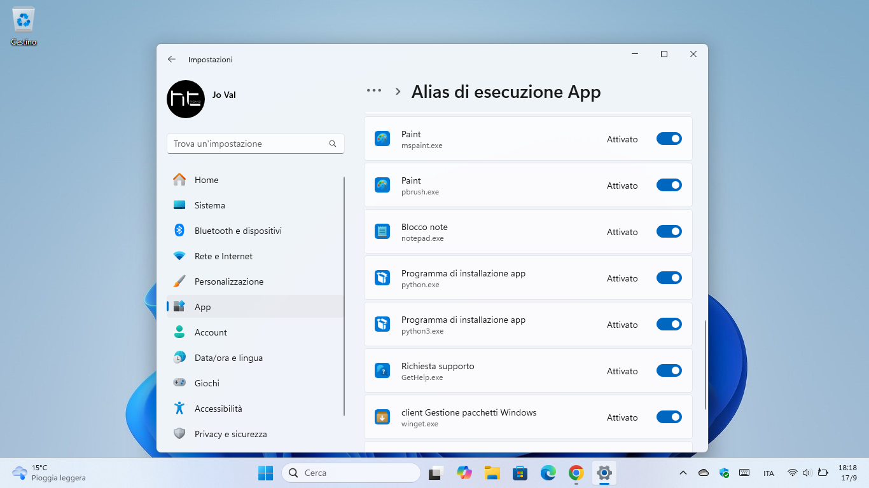The image size is (869, 488).
Task: Open Windows Security tray icon
Action: click(x=724, y=473)
